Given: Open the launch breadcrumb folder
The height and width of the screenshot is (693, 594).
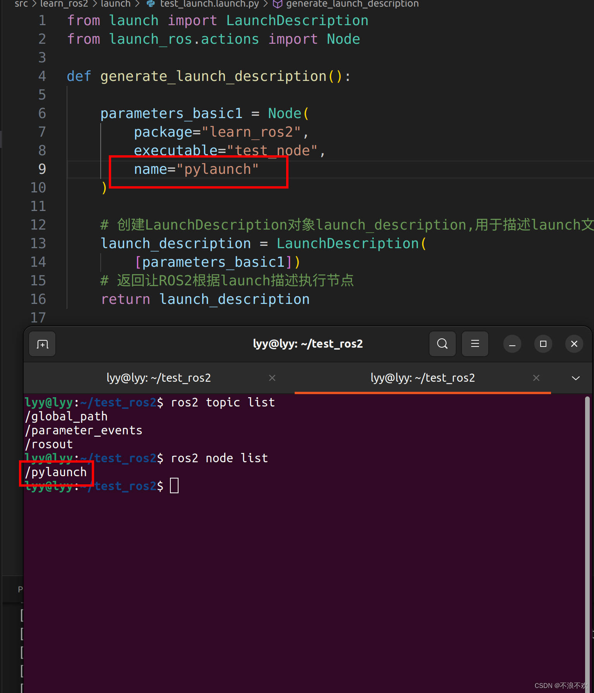Looking at the screenshot, I should [x=115, y=4].
